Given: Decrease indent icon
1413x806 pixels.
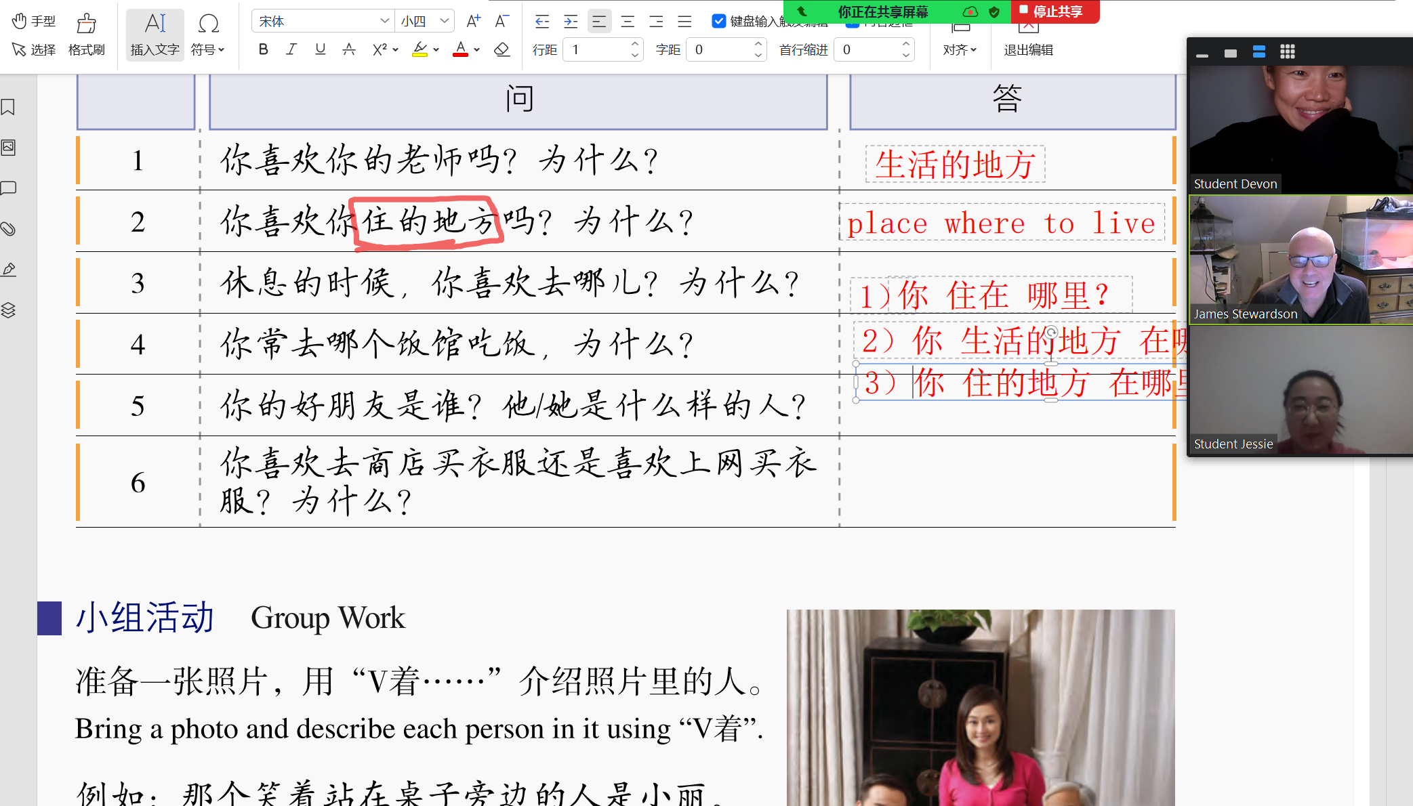Looking at the screenshot, I should click(542, 22).
